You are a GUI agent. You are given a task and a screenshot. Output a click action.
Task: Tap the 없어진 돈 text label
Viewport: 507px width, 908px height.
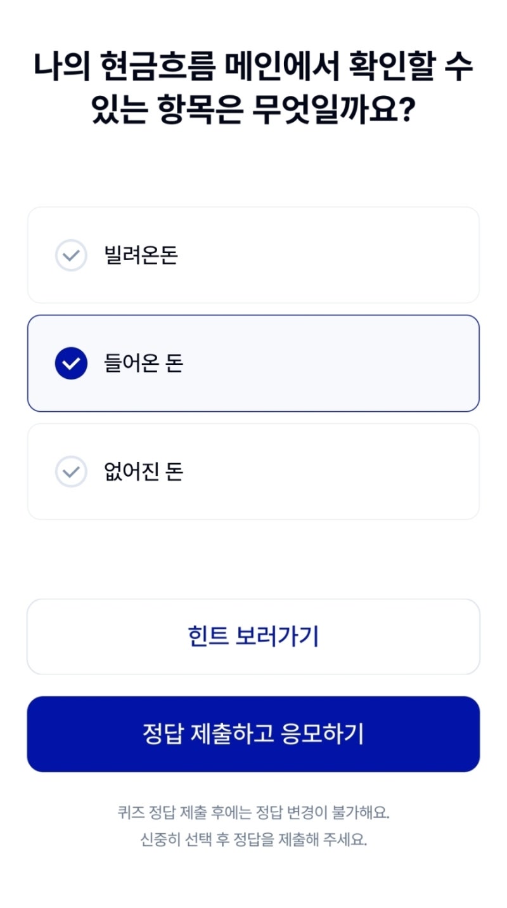point(143,472)
